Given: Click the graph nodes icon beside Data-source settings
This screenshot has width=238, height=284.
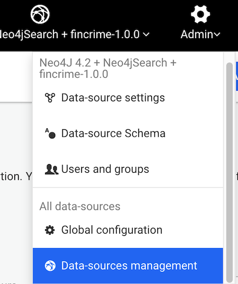Looking at the screenshot, I should 50,97.
